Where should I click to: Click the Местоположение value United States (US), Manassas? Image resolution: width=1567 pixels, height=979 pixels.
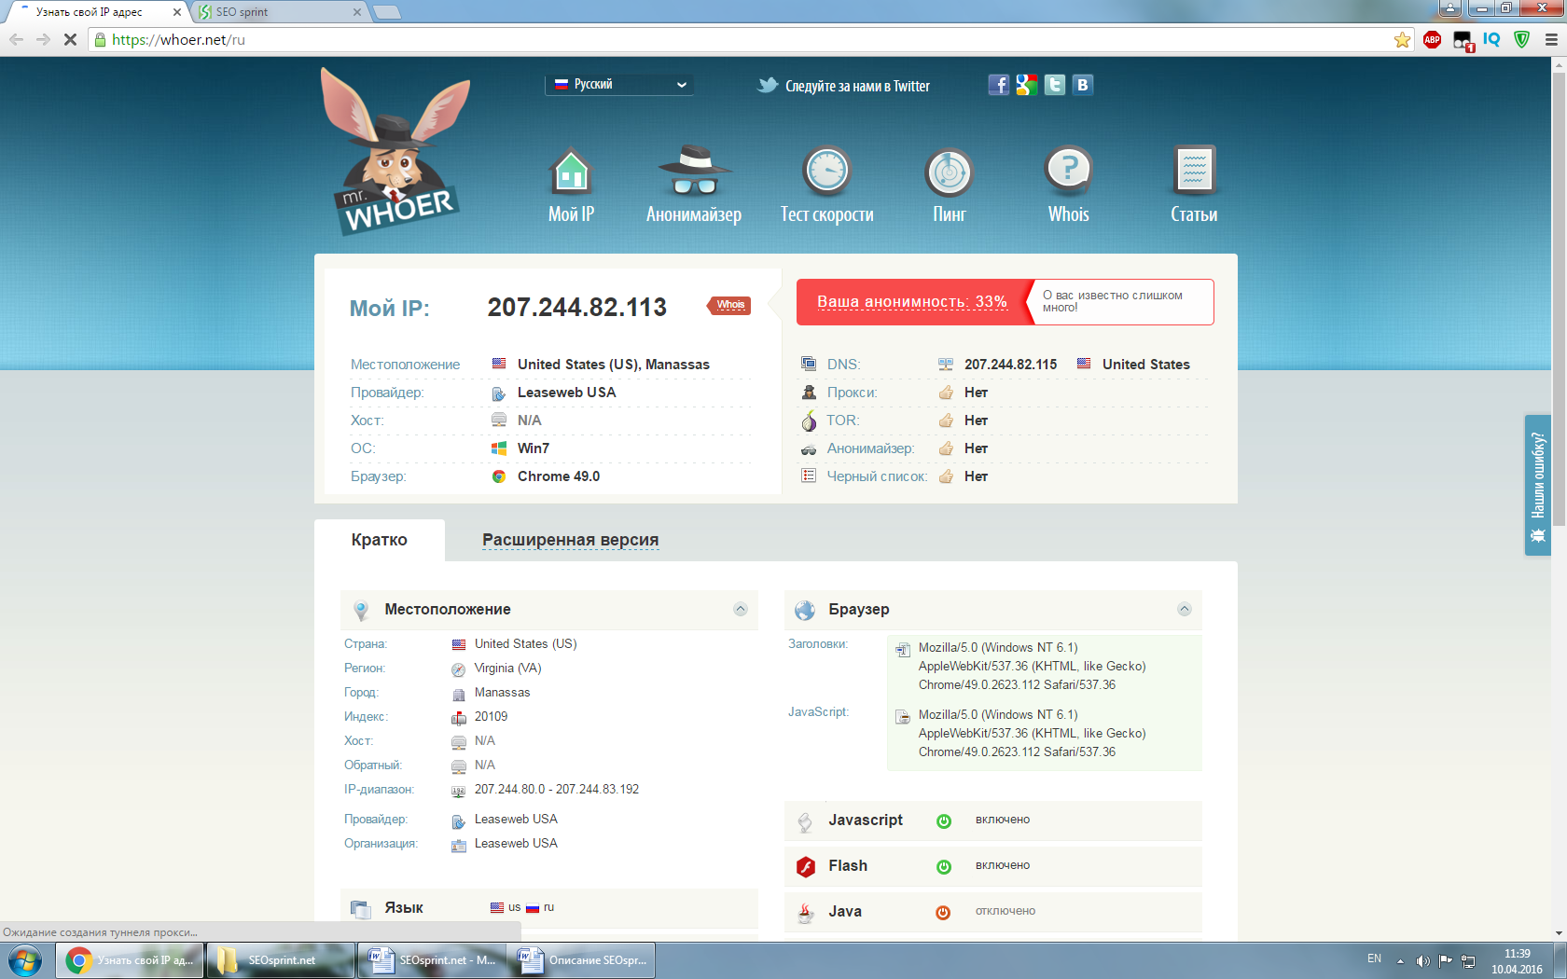click(x=614, y=365)
